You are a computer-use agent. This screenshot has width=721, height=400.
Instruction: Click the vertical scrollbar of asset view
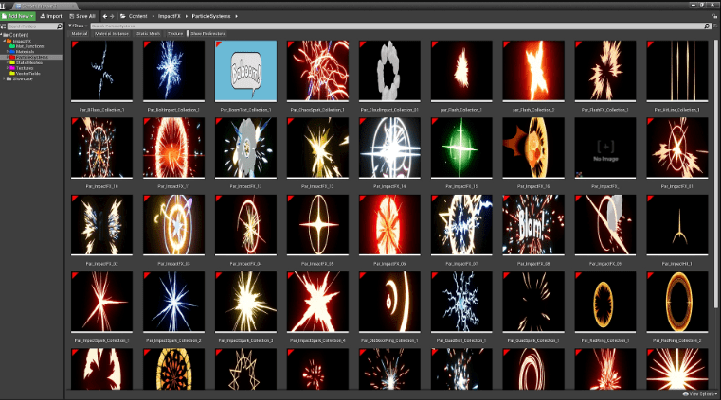tap(715, 174)
